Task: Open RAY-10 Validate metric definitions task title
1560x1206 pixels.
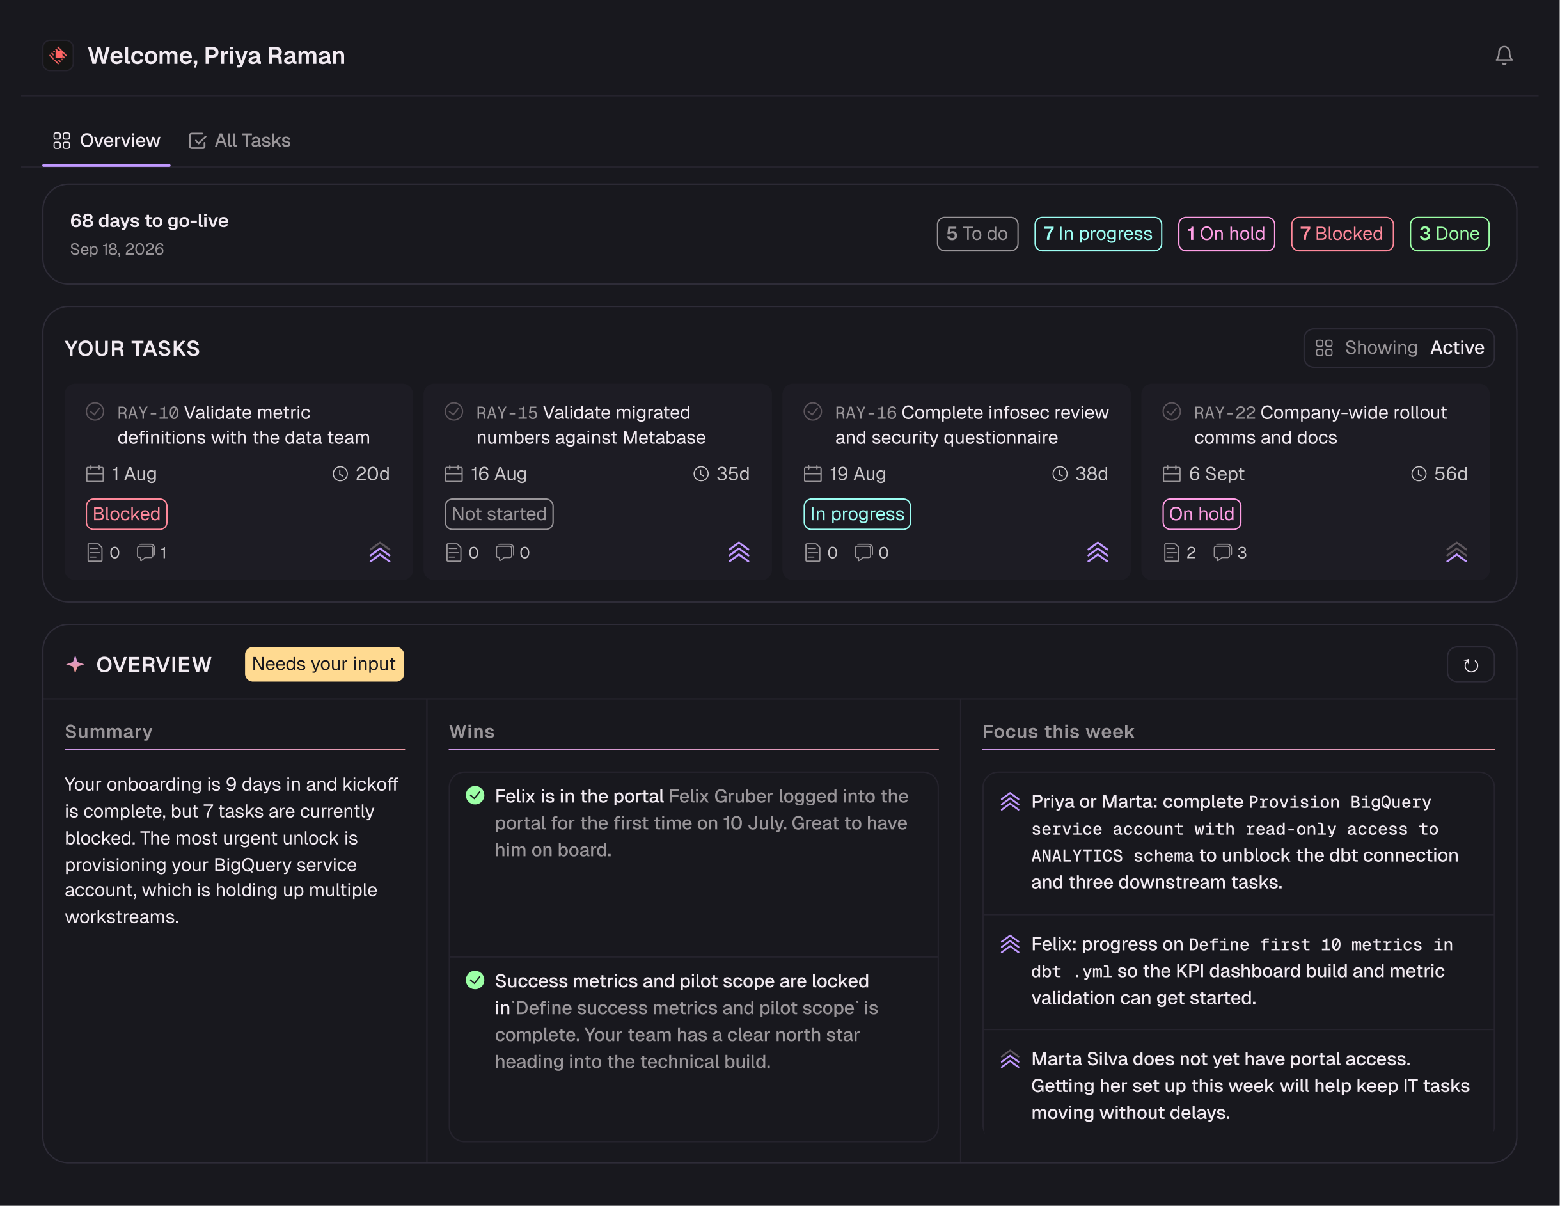Action: [244, 424]
